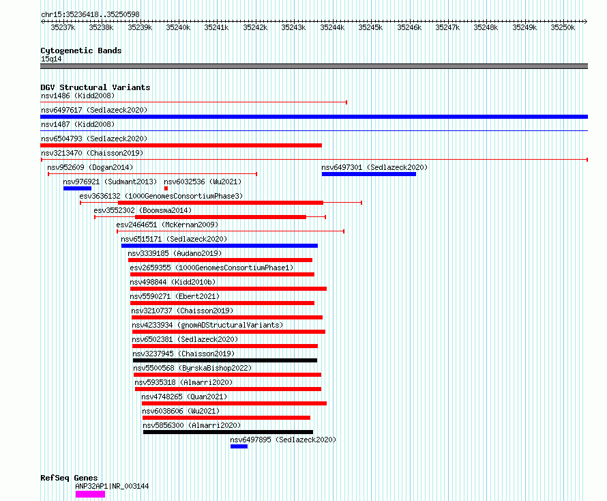
Task: Click the nsv976921 (Sudmant2013) blue bar
Action: (78, 188)
